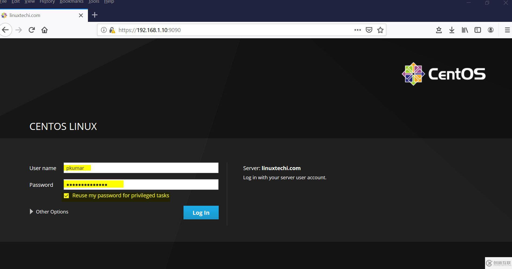Open page actions three-dots menu

[x=358, y=30]
